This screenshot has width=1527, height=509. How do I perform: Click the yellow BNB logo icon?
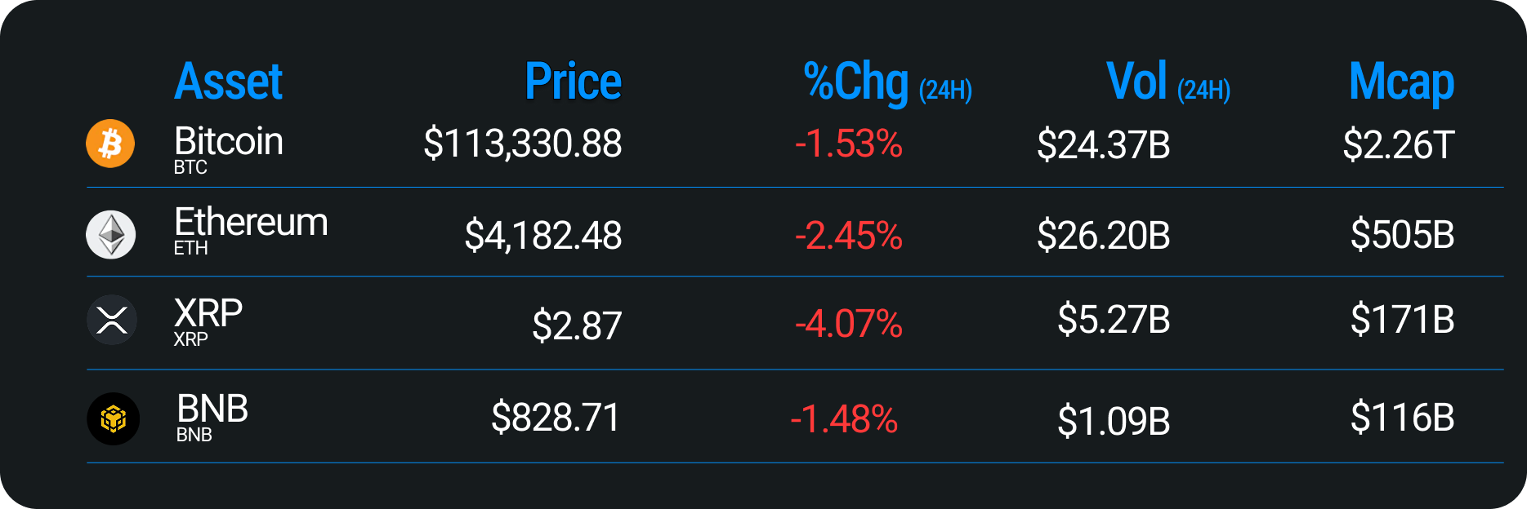tap(113, 419)
